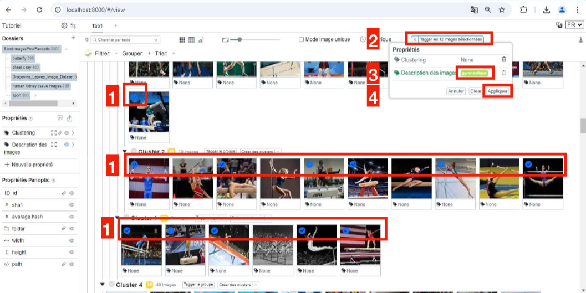The height and width of the screenshot is (293, 586).
Task: Switch to the grid view icon
Action: [x=182, y=39]
